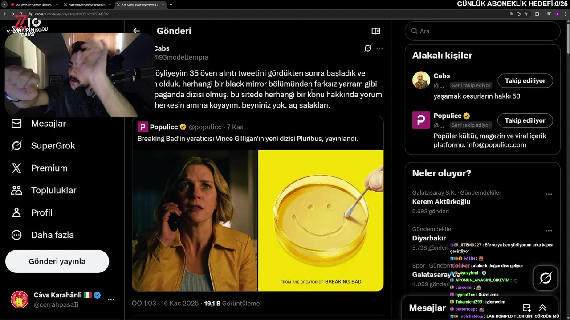The image size is (570, 320).
Task: Click quoted Populicc account name
Action: click(164, 127)
